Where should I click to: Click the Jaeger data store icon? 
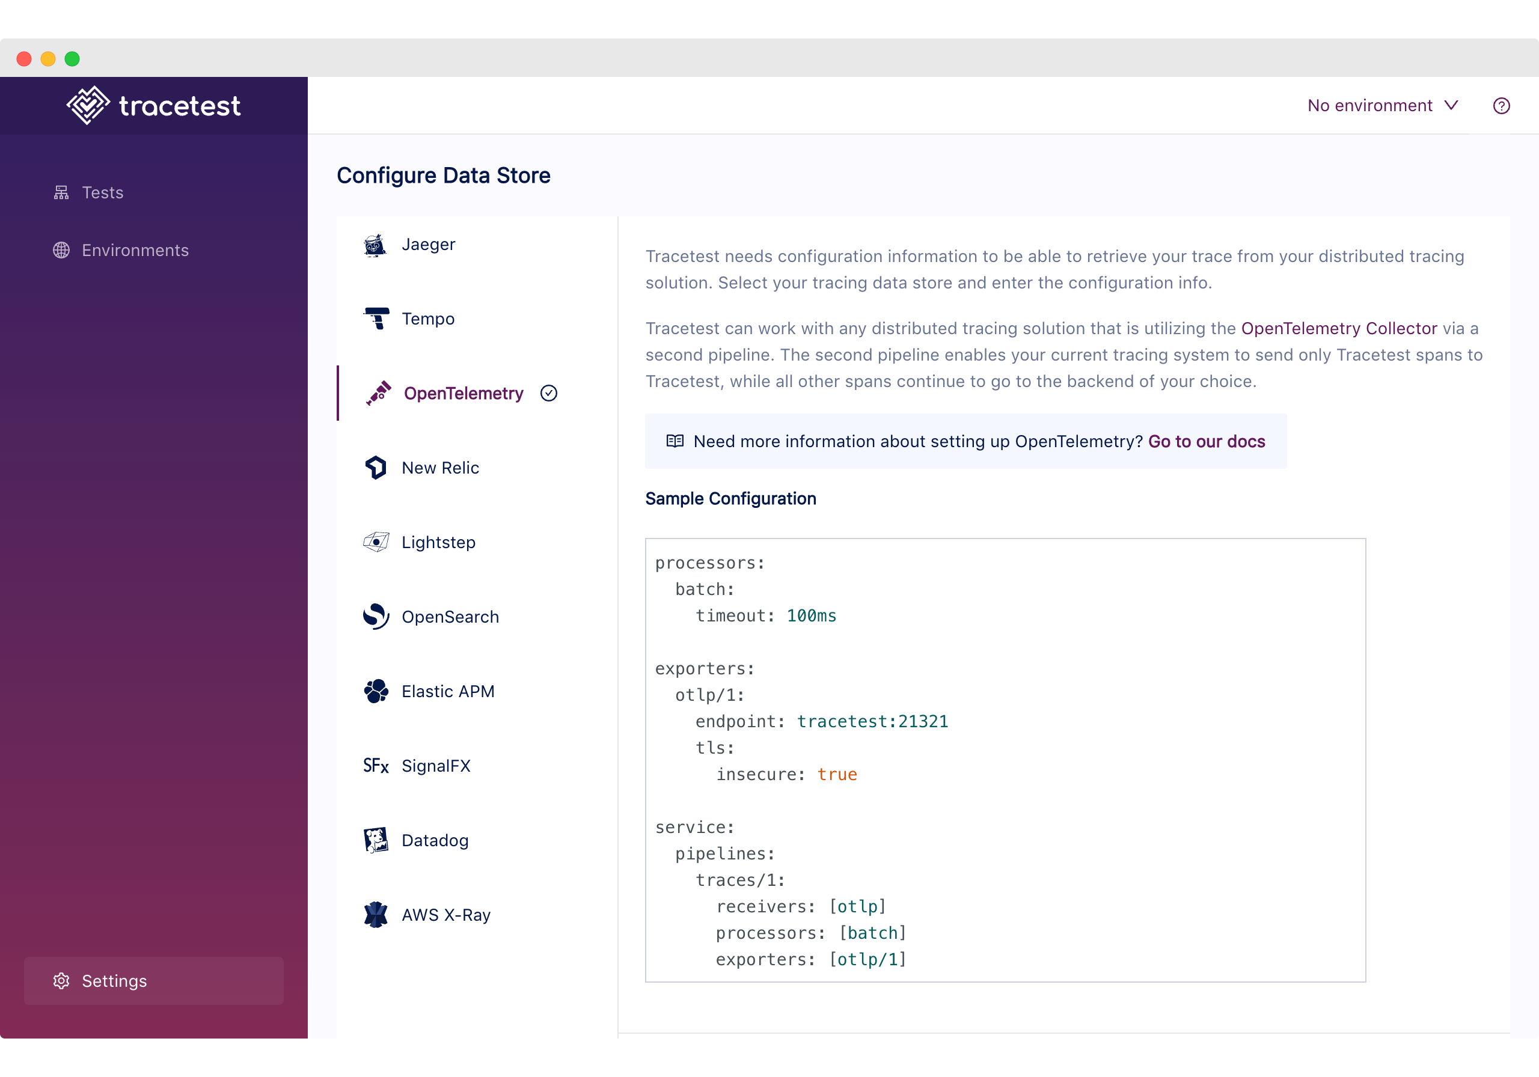coord(375,245)
